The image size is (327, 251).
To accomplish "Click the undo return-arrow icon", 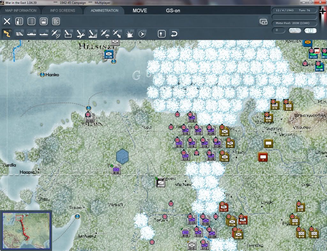I will click(174, 34).
